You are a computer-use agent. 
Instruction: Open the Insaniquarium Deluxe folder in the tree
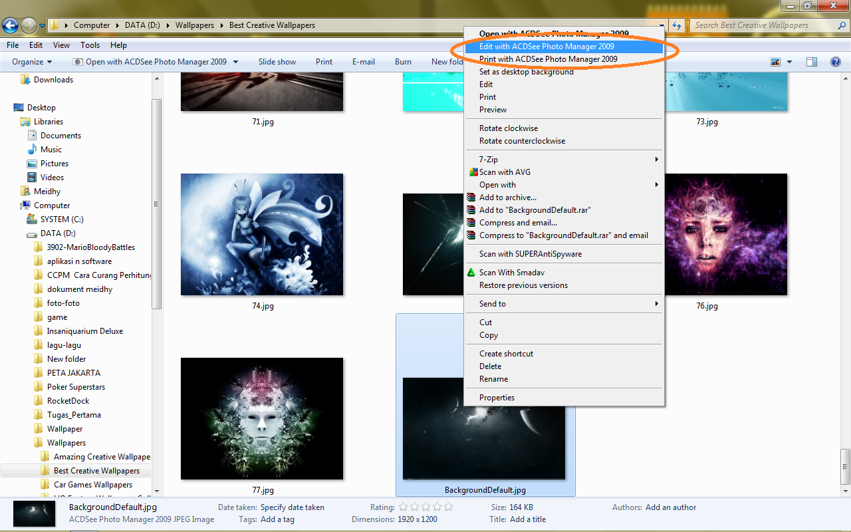[x=85, y=331]
